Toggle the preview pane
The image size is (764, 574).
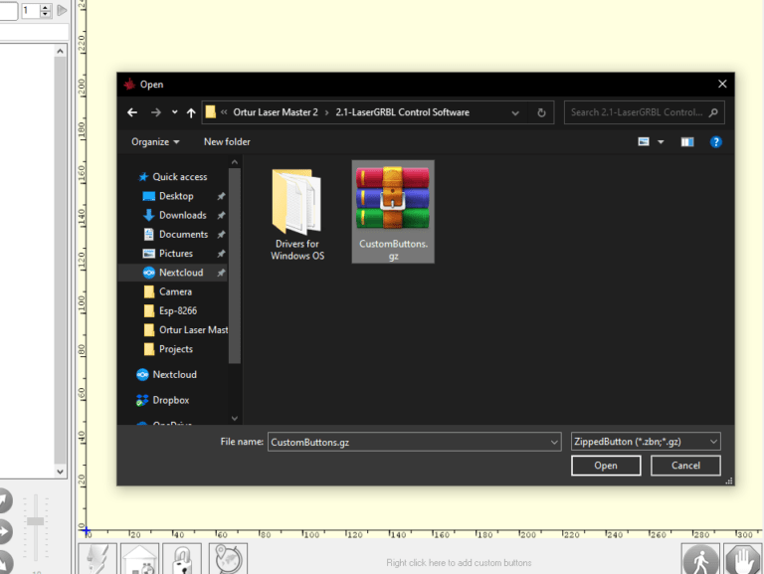pyautogui.click(x=687, y=142)
